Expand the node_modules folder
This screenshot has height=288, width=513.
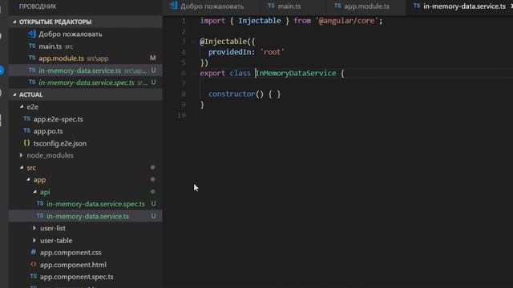point(22,155)
